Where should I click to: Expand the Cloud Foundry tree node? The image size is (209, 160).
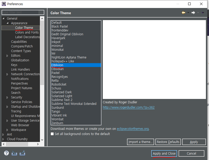point(3,139)
